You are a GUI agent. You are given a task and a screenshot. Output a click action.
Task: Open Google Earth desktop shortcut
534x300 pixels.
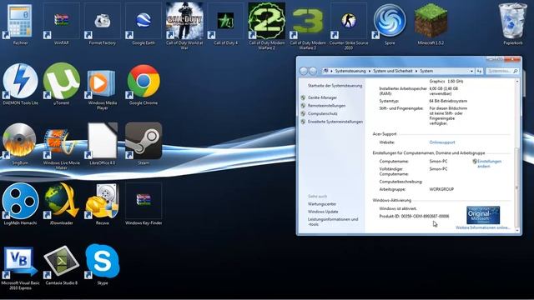144,21
